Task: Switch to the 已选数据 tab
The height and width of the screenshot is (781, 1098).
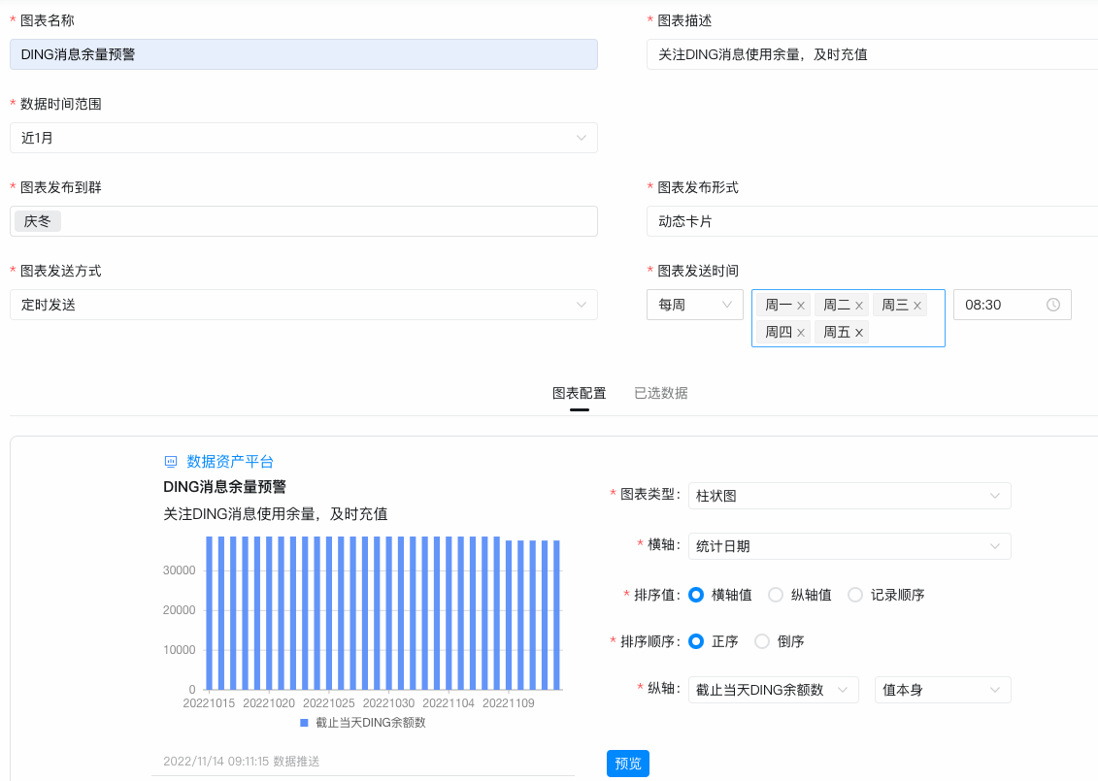Action: click(x=660, y=393)
